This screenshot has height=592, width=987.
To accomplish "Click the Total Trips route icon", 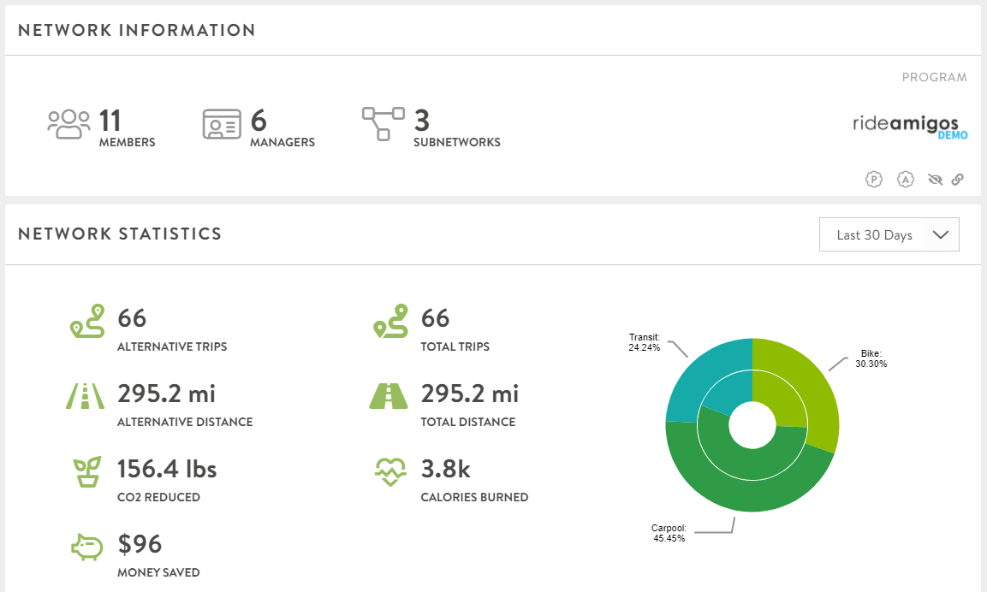I will pos(390,321).
